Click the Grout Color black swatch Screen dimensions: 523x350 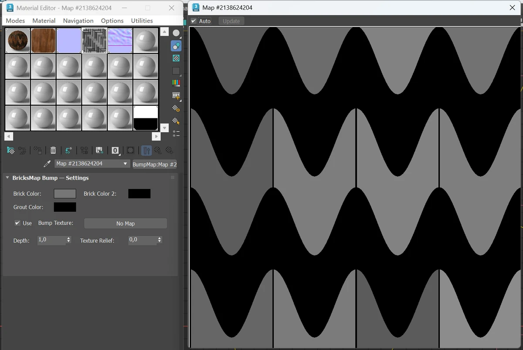(65, 207)
